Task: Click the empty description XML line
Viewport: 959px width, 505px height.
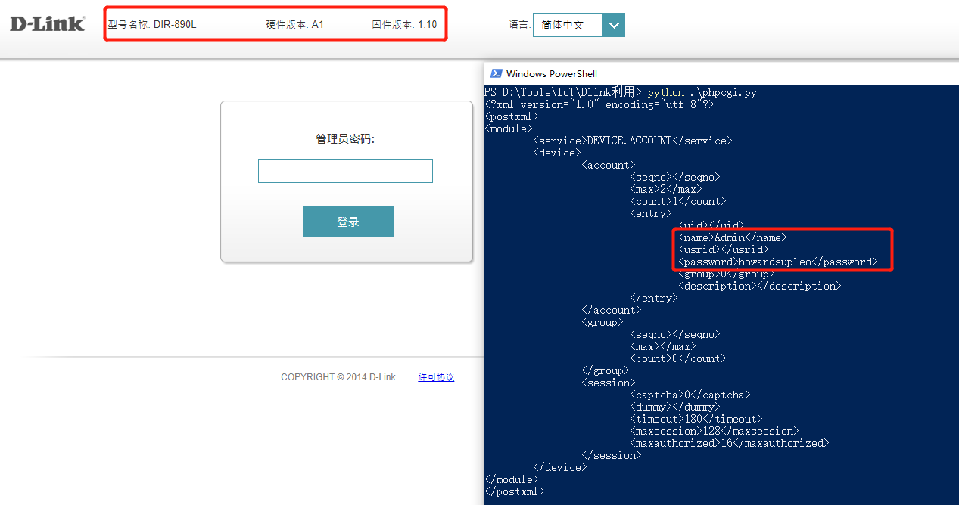Action: pos(760,286)
